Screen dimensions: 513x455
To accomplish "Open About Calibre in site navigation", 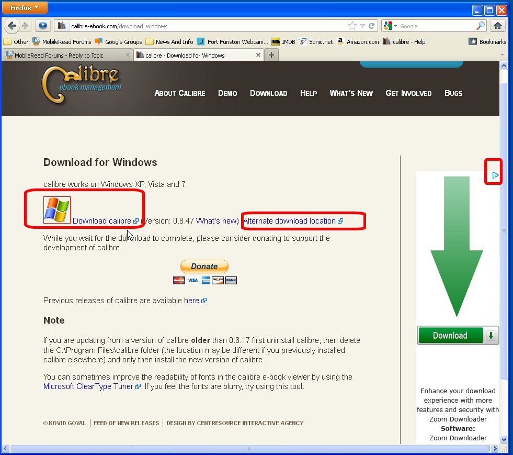I will point(179,93).
